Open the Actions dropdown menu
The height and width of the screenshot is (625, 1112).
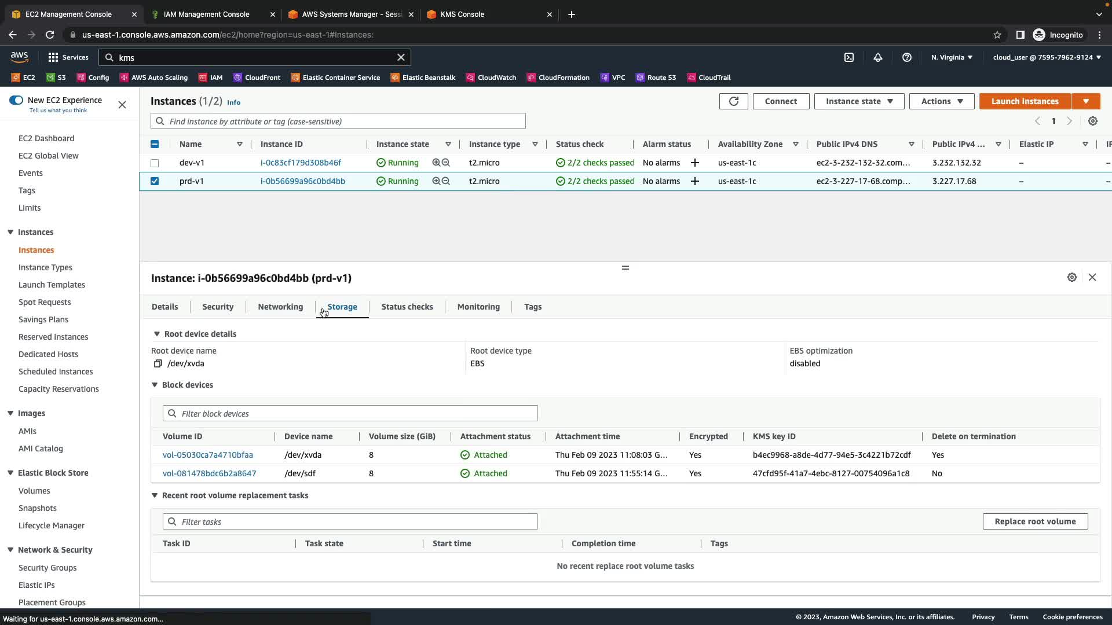point(942,101)
